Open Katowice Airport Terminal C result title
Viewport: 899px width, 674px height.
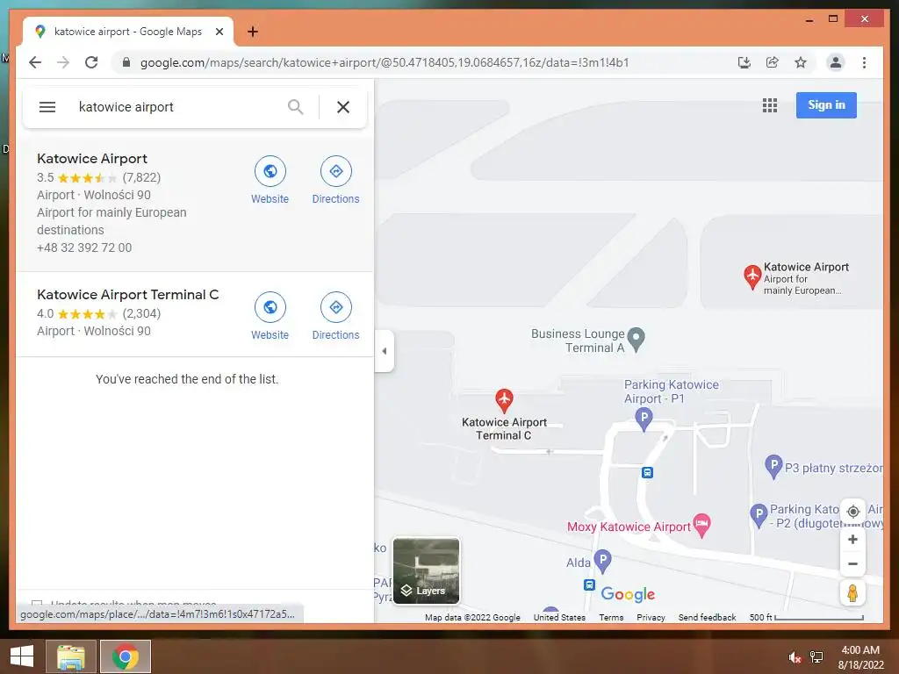128,295
